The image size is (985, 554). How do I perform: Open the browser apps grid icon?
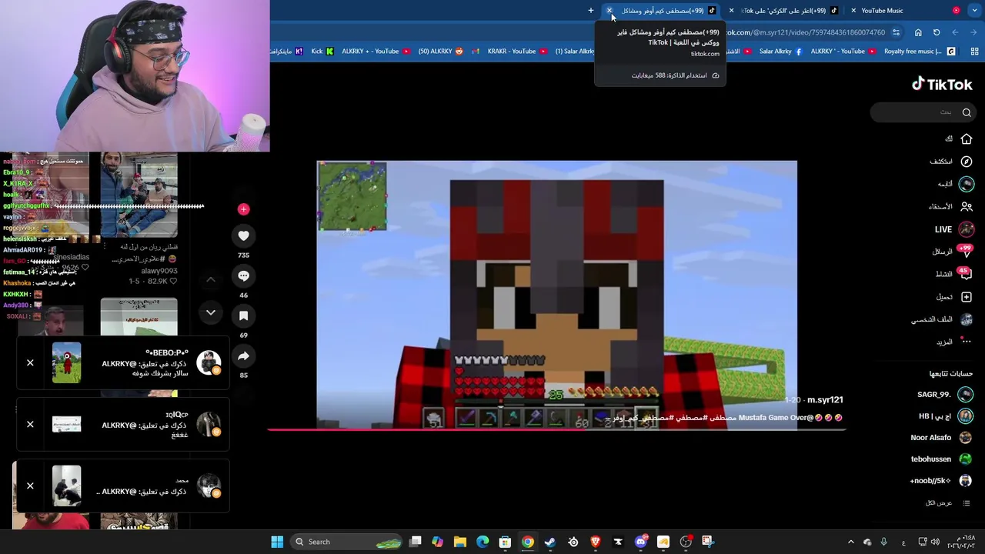coord(974,52)
